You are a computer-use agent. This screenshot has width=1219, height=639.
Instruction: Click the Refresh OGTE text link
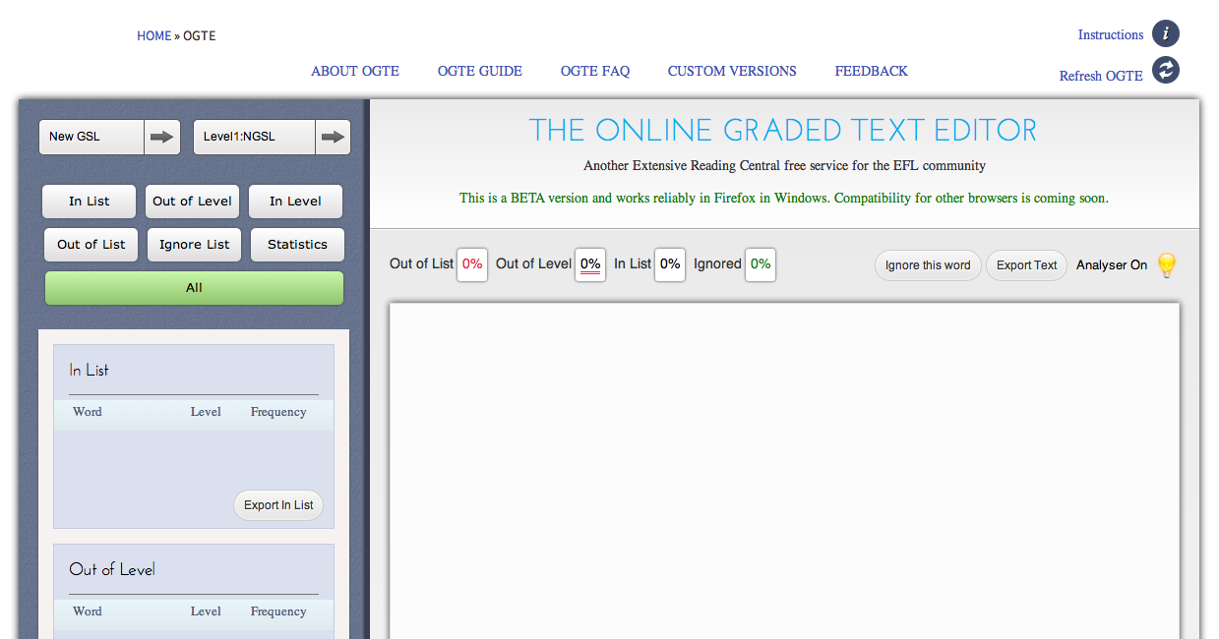(x=1101, y=76)
